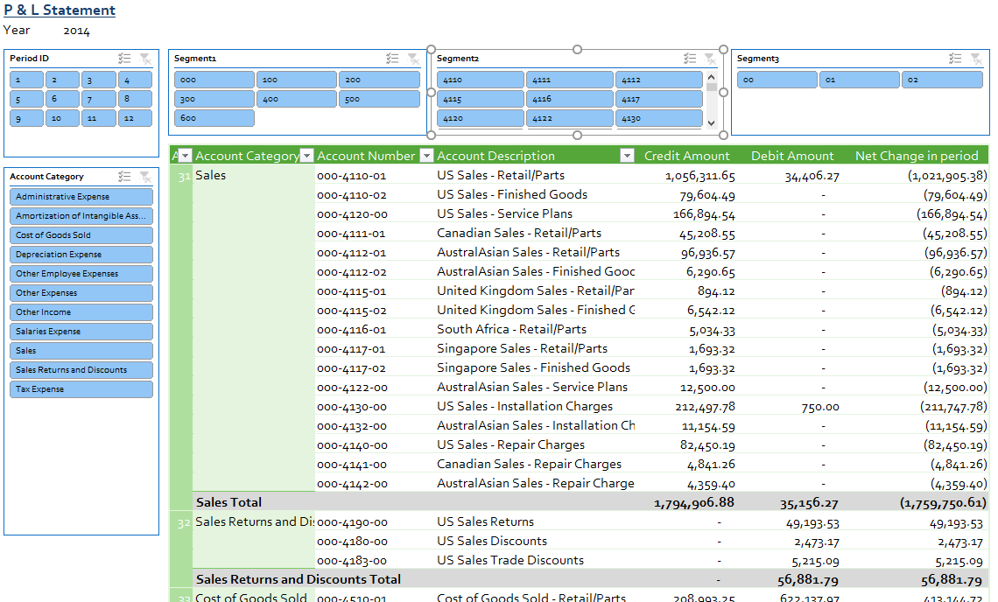Select Segment2 value 4116
Viewport: 998px width, 602px height.
pyautogui.click(x=570, y=99)
